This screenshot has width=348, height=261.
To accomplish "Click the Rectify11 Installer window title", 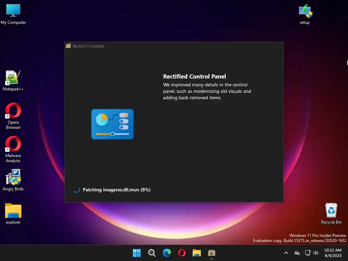I will coord(88,46).
